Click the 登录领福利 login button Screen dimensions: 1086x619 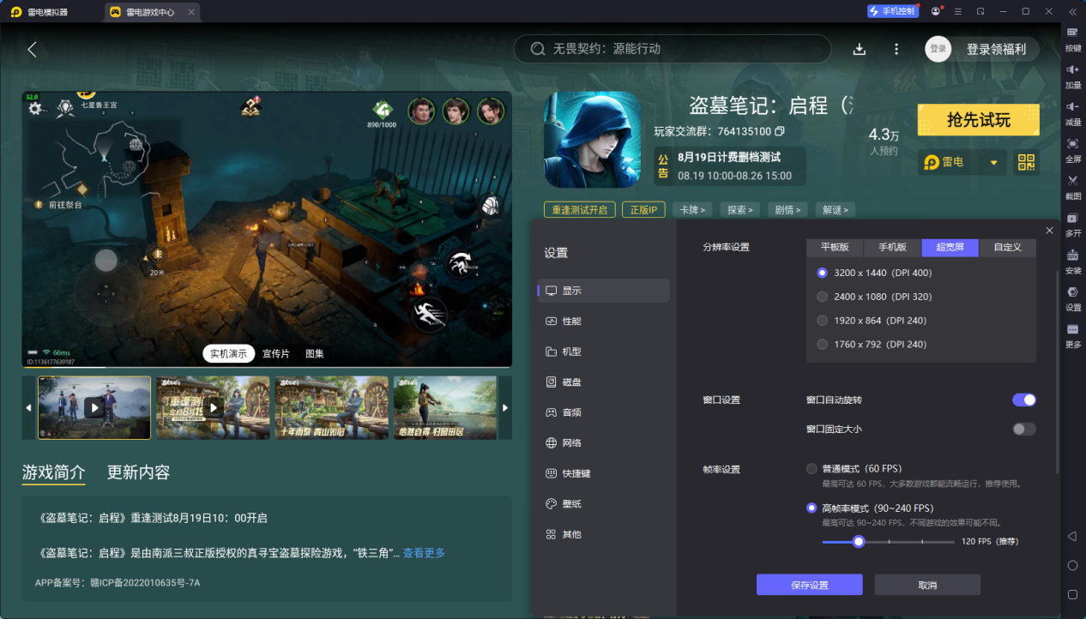995,49
